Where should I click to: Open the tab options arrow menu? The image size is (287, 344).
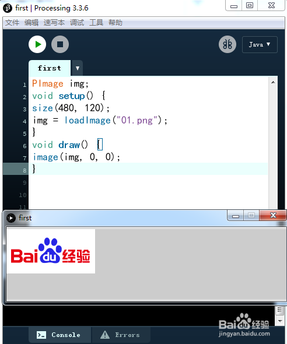78,68
